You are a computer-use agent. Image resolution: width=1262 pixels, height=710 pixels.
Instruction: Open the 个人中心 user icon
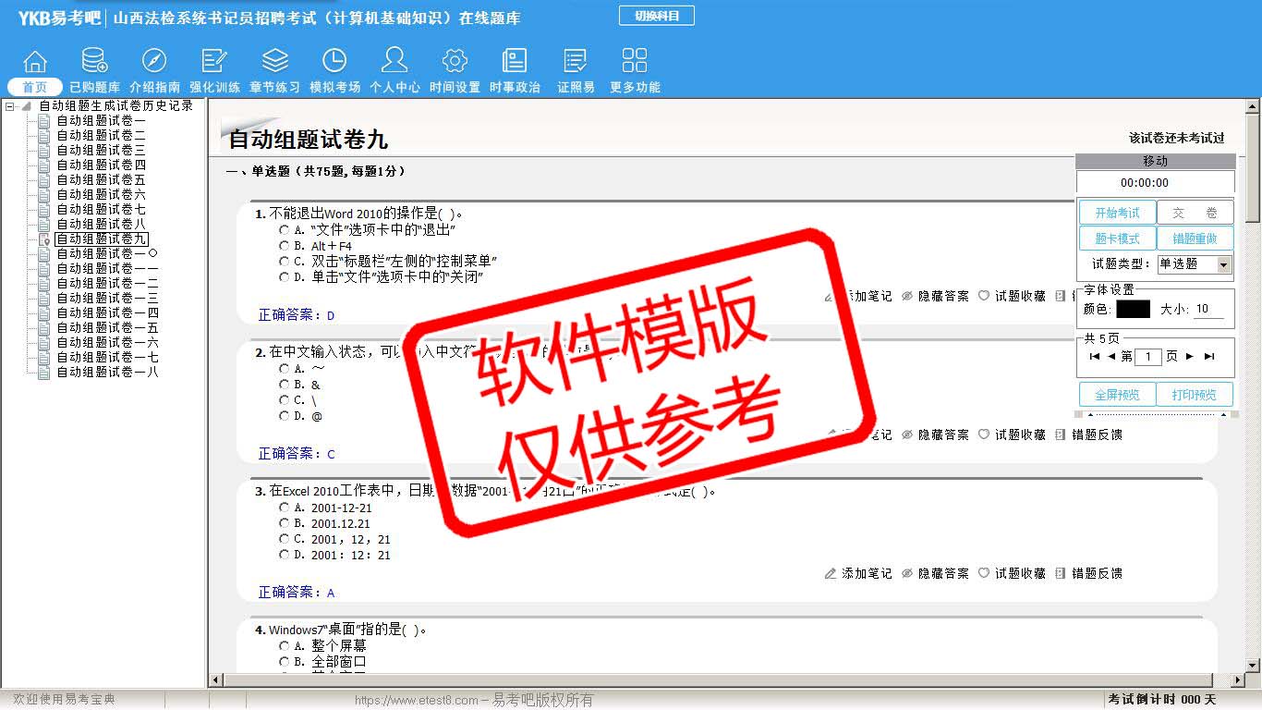click(x=394, y=61)
